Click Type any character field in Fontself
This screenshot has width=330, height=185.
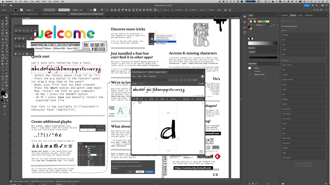pyautogui.click(x=150, y=80)
